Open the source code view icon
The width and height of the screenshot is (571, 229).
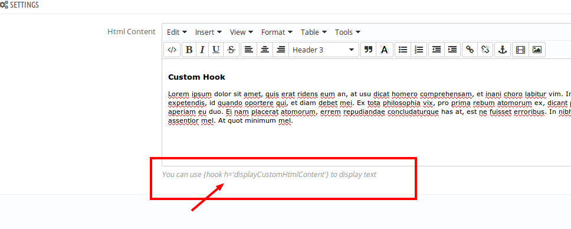172,50
